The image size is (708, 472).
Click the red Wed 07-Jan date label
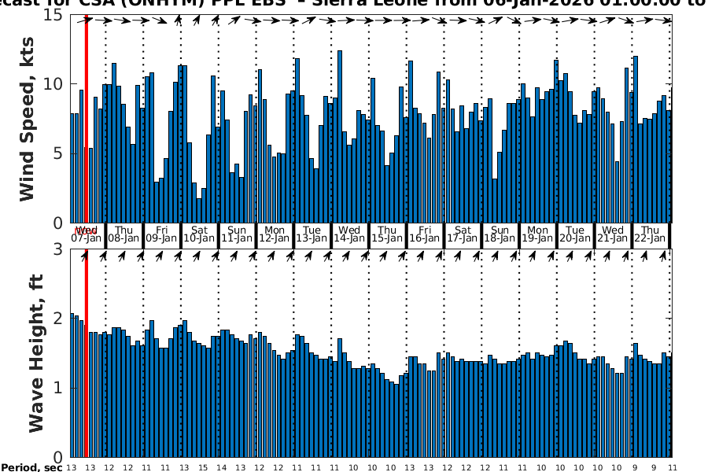click(87, 234)
